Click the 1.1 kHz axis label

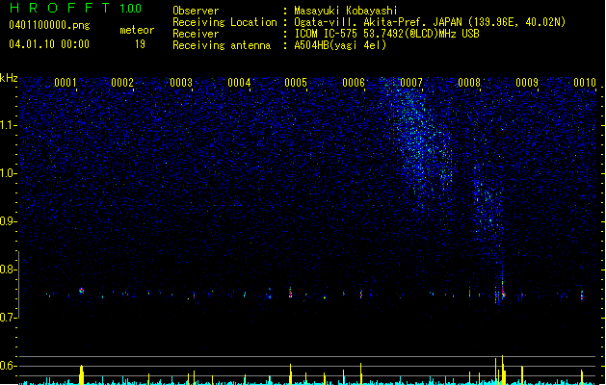[x=8, y=125]
